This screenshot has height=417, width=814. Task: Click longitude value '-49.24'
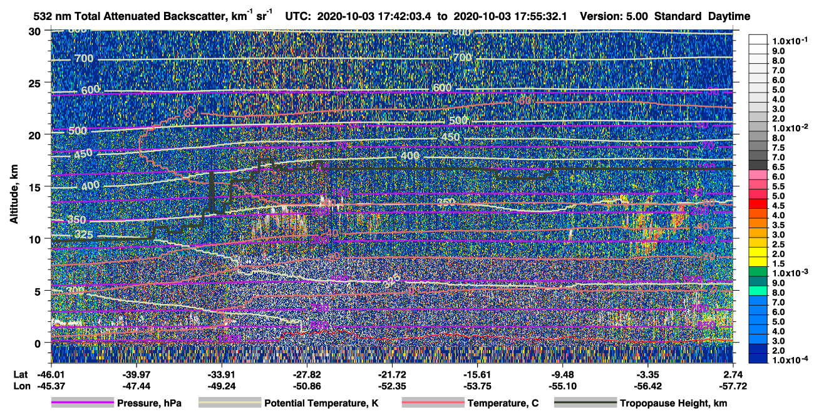[x=221, y=386]
